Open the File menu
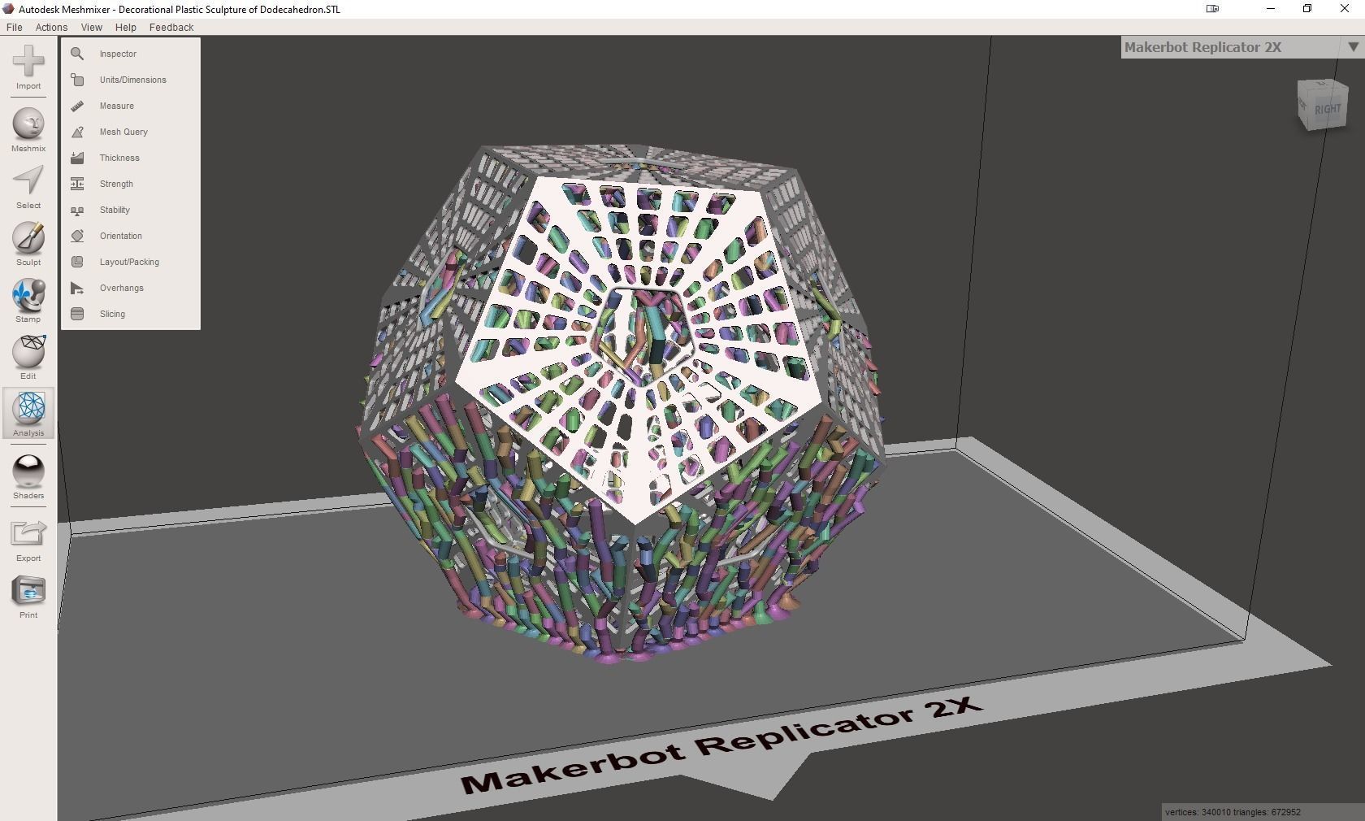Image resolution: width=1365 pixels, height=821 pixels. 14,27
